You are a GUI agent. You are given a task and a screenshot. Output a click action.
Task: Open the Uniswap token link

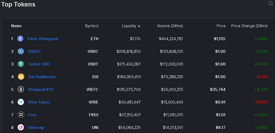pyautogui.click(x=36, y=128)
